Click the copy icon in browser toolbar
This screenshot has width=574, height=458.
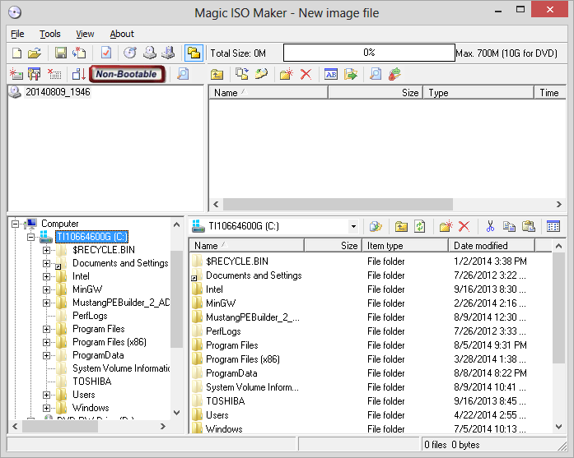(x=509, y=227)
